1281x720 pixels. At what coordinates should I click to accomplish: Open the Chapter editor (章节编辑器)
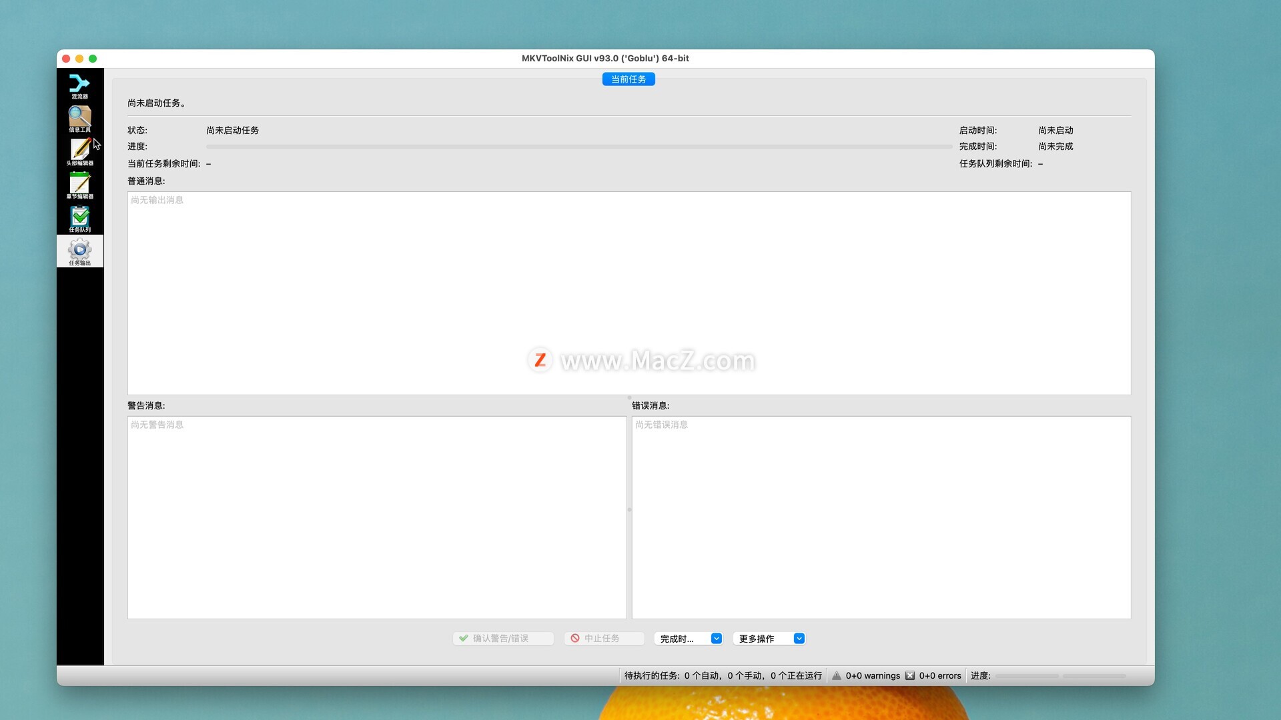point(79,185)
